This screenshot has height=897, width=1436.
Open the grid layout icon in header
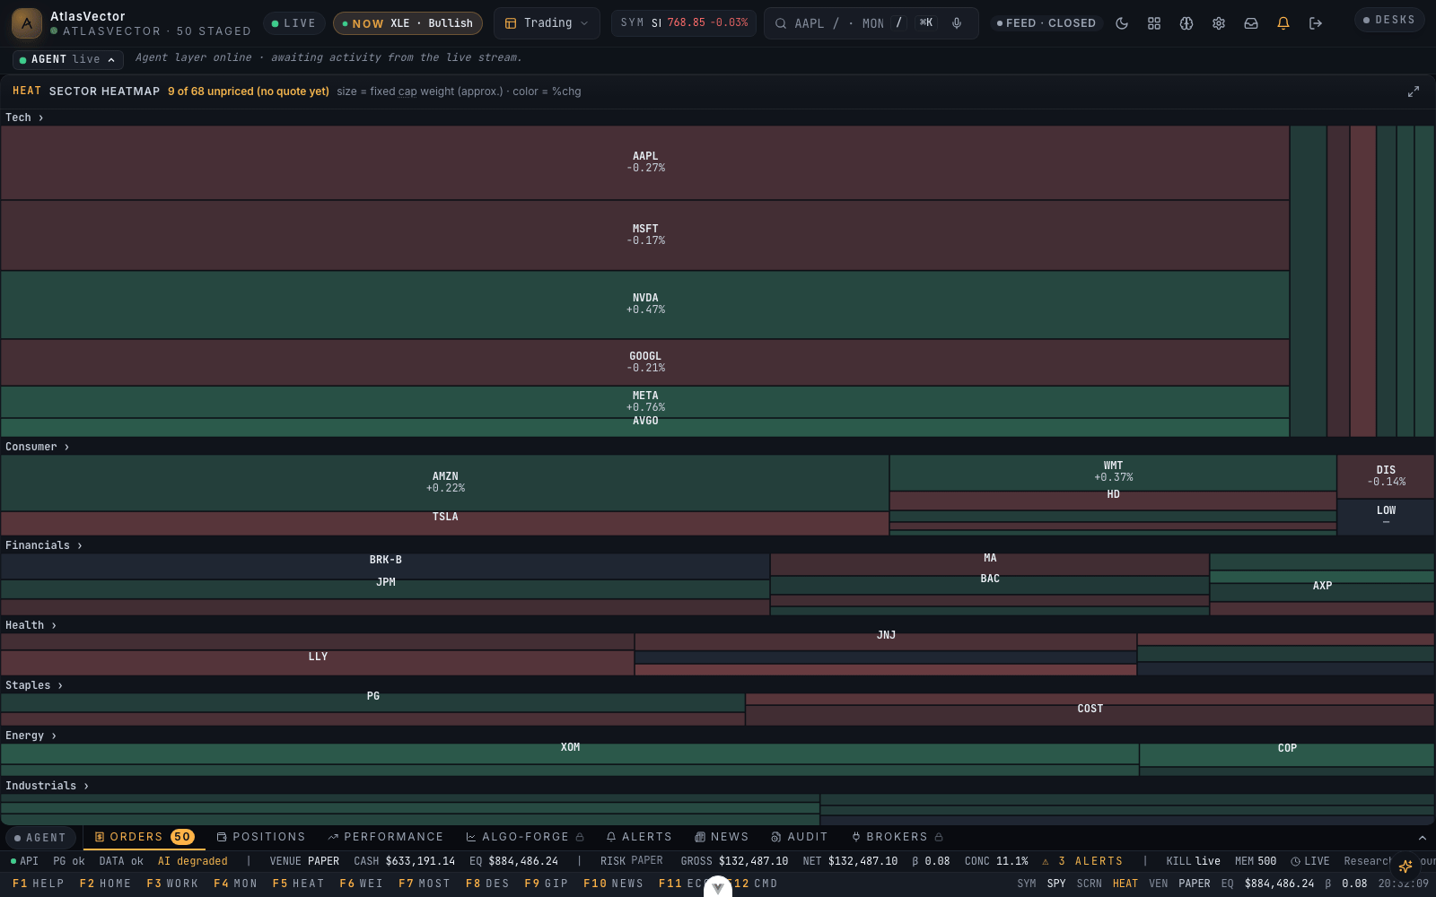pyautogui.click(x=1154, y=23)
